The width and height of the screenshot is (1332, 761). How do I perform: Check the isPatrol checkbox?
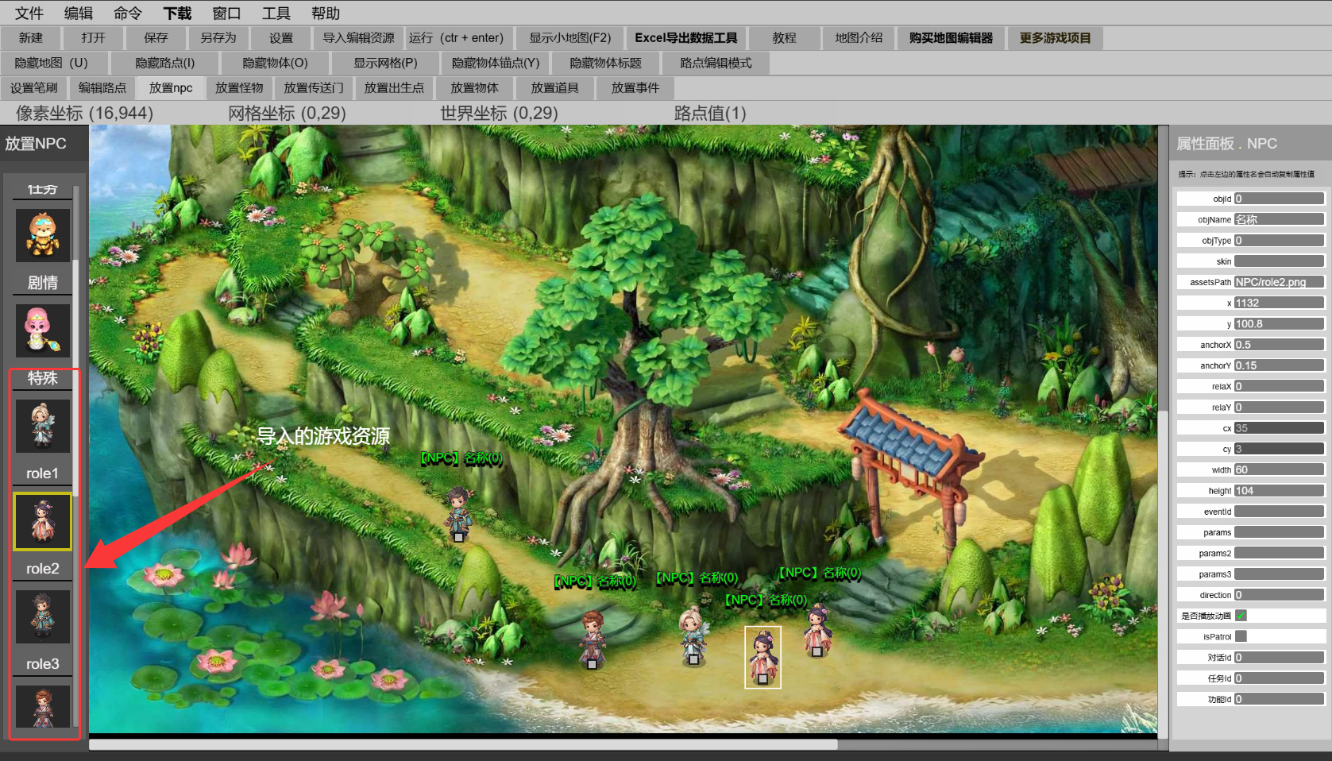pyautogui.click(x=1241, y=636)
